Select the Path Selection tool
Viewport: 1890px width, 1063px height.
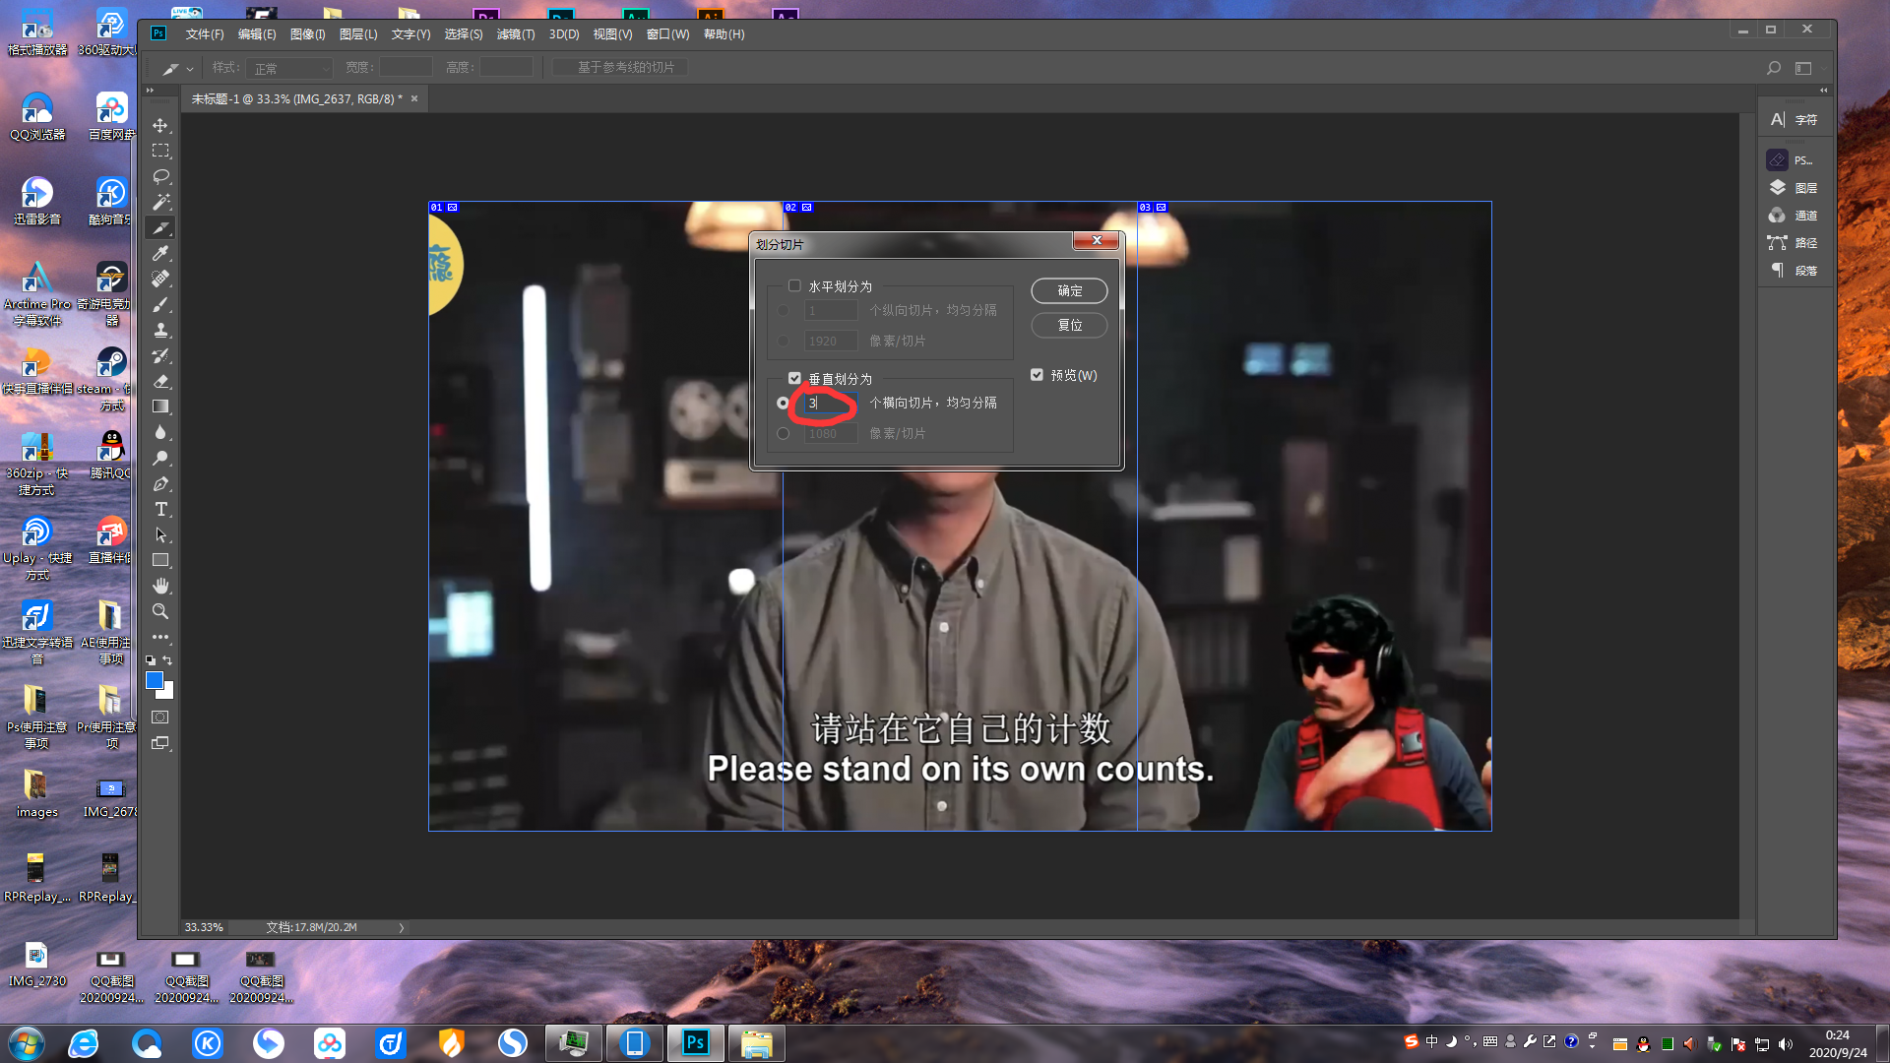160,534
